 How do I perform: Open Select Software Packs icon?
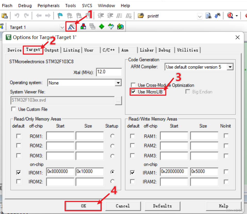pyautogui.click(x=111, y=27)
